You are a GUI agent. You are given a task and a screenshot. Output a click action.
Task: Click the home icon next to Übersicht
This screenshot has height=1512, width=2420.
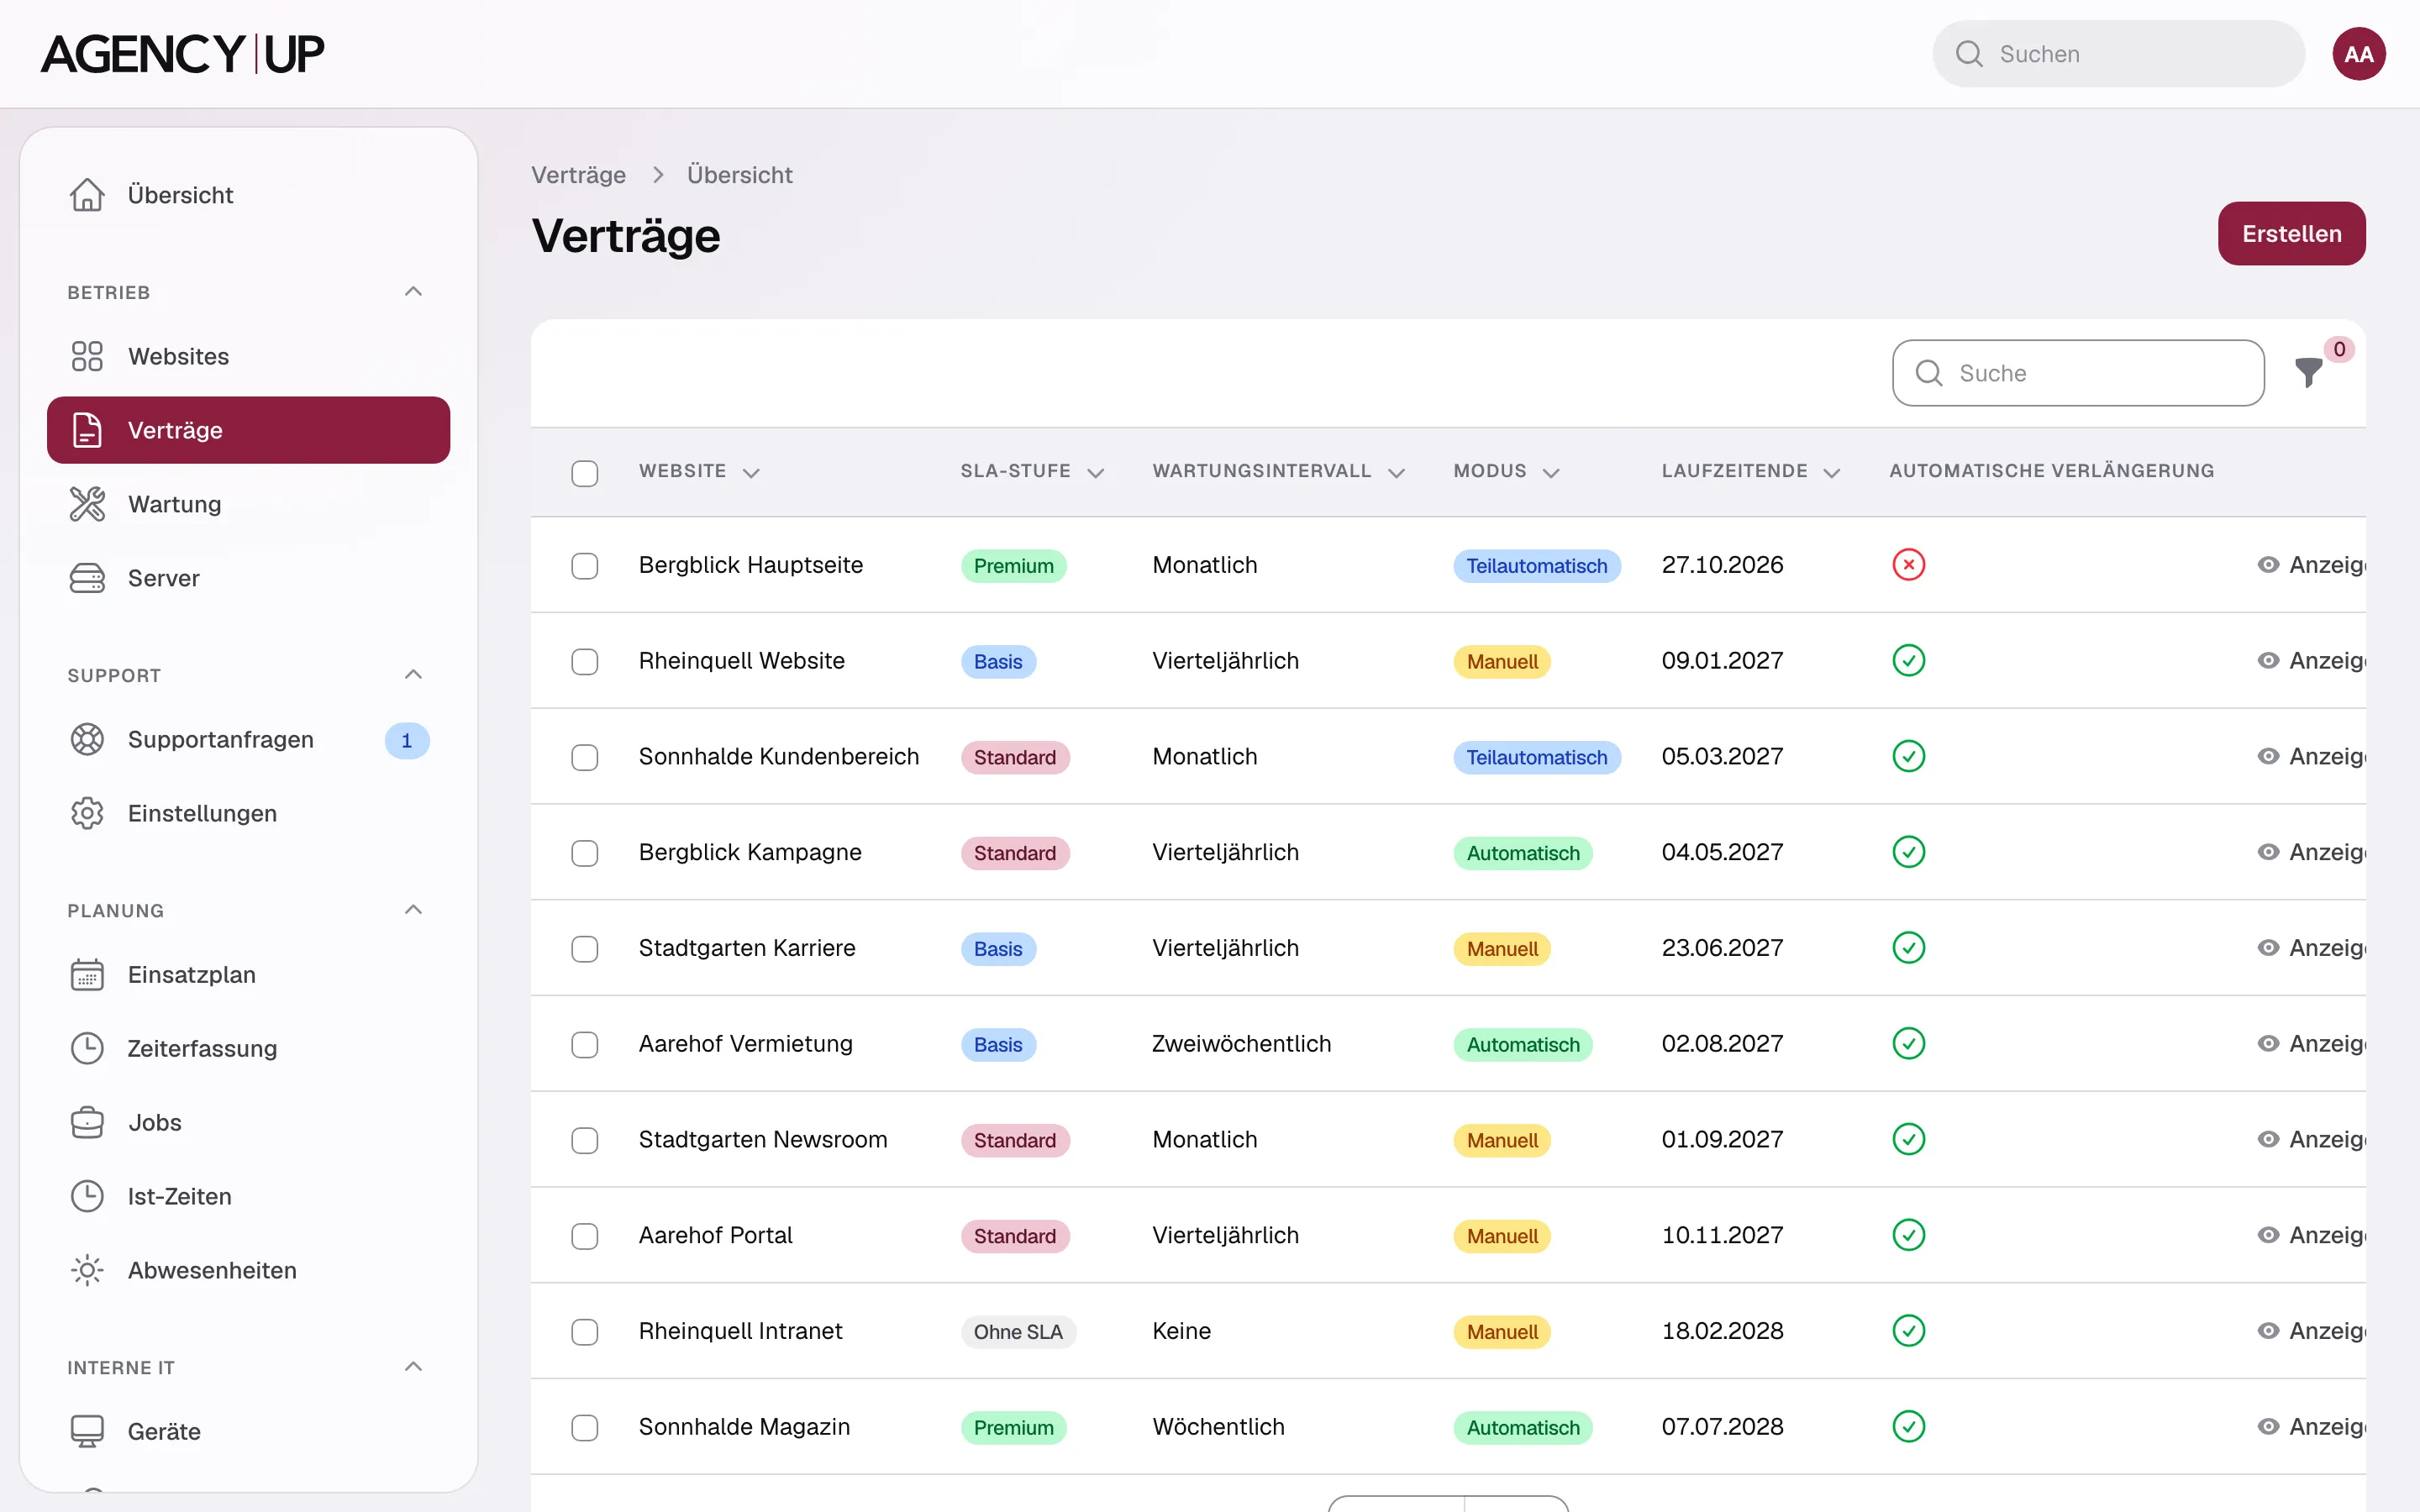click(87, 195)
